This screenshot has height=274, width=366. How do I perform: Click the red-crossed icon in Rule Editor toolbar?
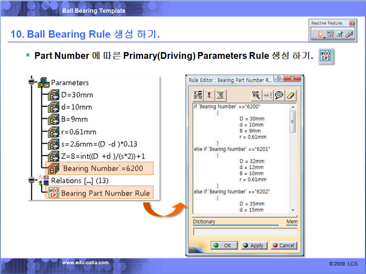(209, 95)
